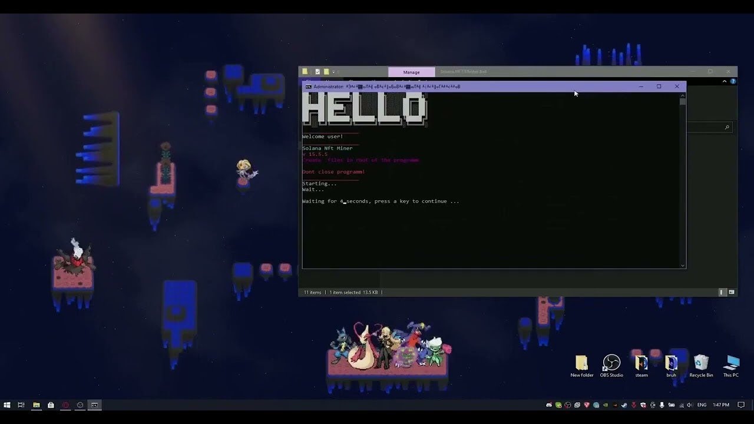Select the OBS Studio desktop shortcut

(611, 366)
